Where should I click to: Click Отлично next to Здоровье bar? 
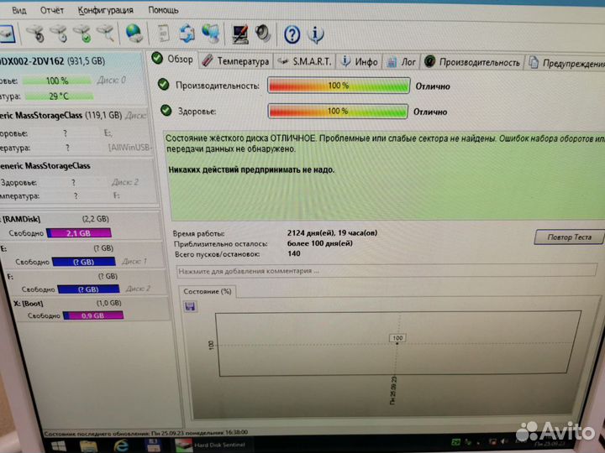click(430, 112)
